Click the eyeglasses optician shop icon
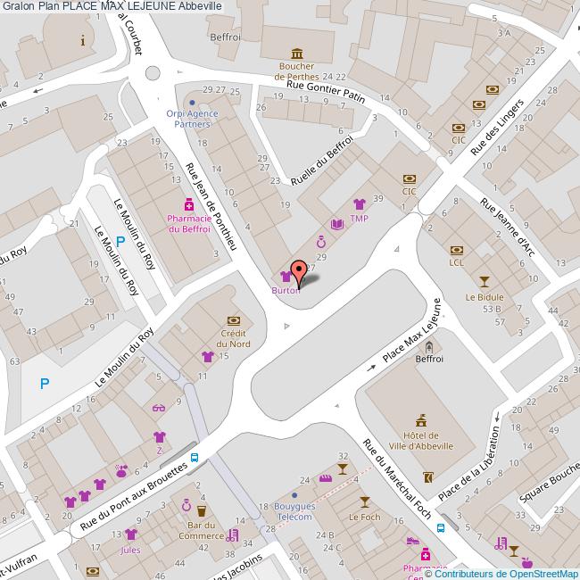This screenshot has height=580, width=580. click(x=159, y=409)
